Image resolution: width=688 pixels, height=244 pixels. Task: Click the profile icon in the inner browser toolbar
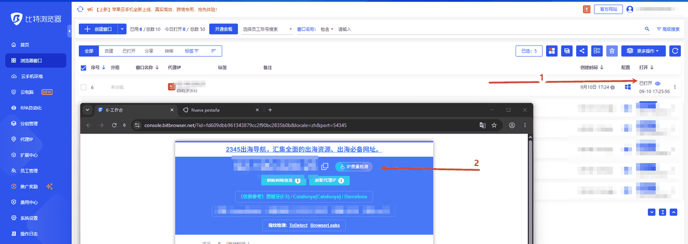[x=512, y=125]
